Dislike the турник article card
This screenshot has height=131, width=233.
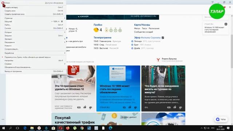click(181, 107)
